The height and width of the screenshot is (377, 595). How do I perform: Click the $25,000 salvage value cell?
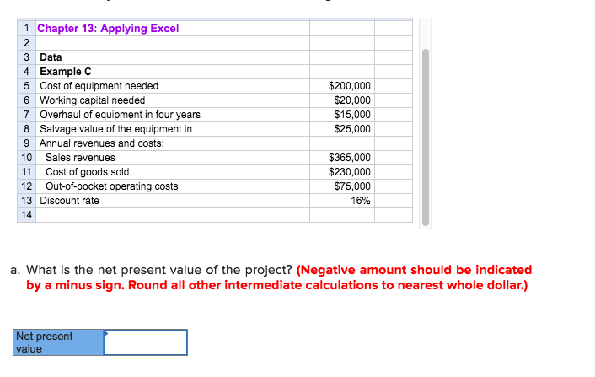pos(342,129)
